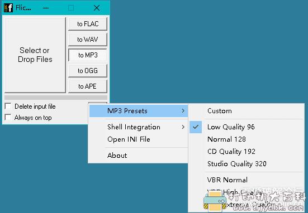
Task: Click the Flic app icon in title bar
Action: point(8,8)
